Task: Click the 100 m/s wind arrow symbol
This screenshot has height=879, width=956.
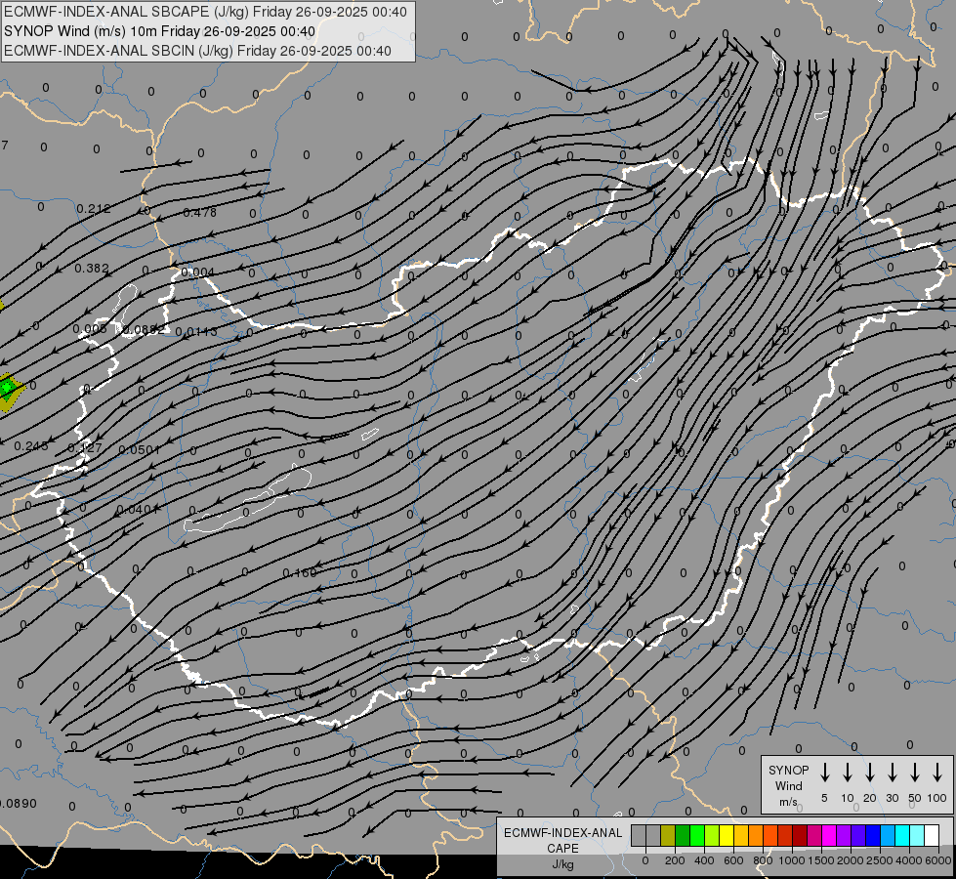Action: coord(937,773)
